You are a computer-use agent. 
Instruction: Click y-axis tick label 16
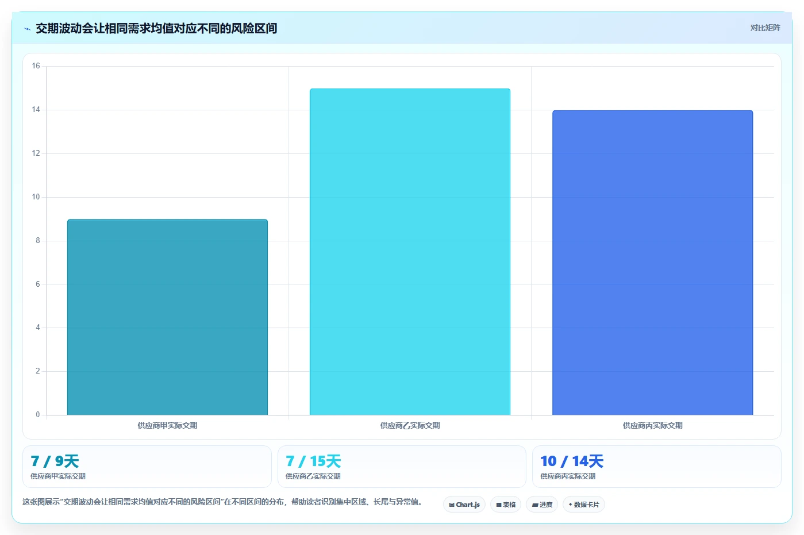36,66
